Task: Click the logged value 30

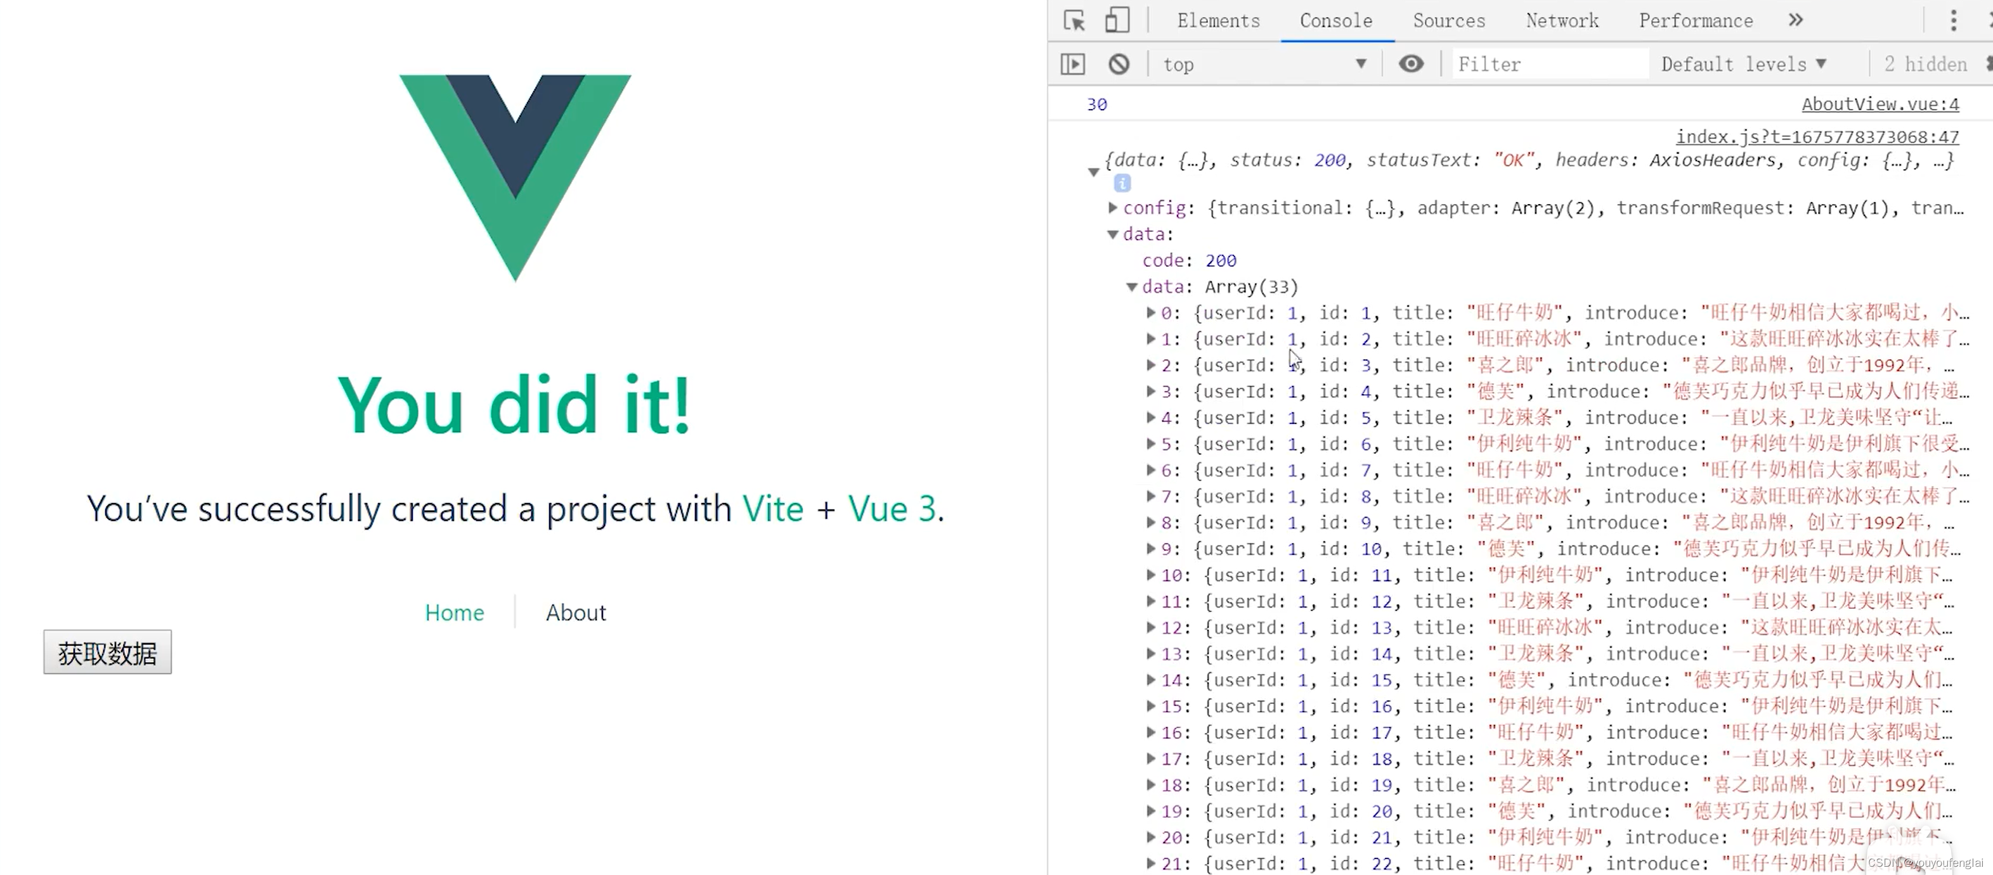Action: [1096, 105]
